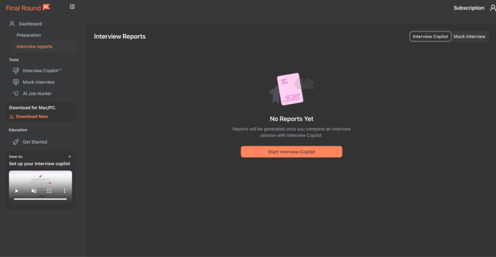Select Interview reports in sidebar
Viewport: 496px width, 257px height.
(44, 46)
